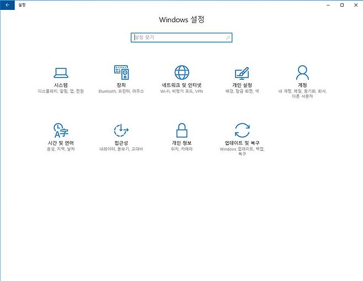Select the 계정 text label

[x=302, y=85]
